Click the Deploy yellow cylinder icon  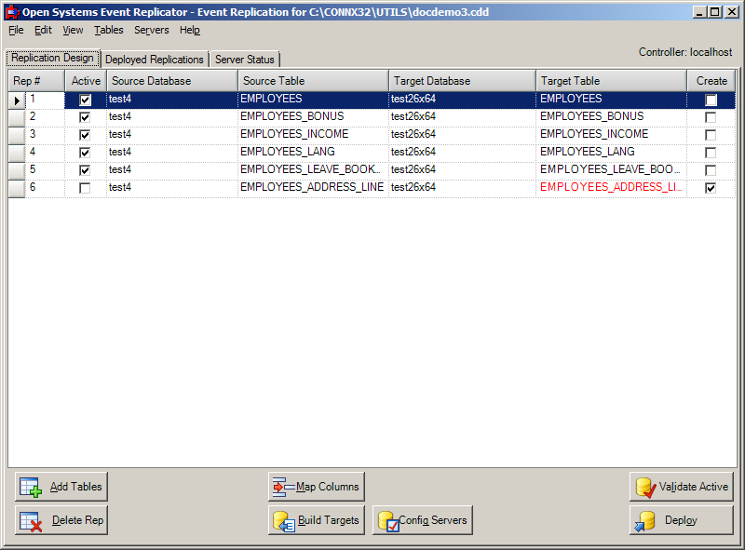pos(645,520)
